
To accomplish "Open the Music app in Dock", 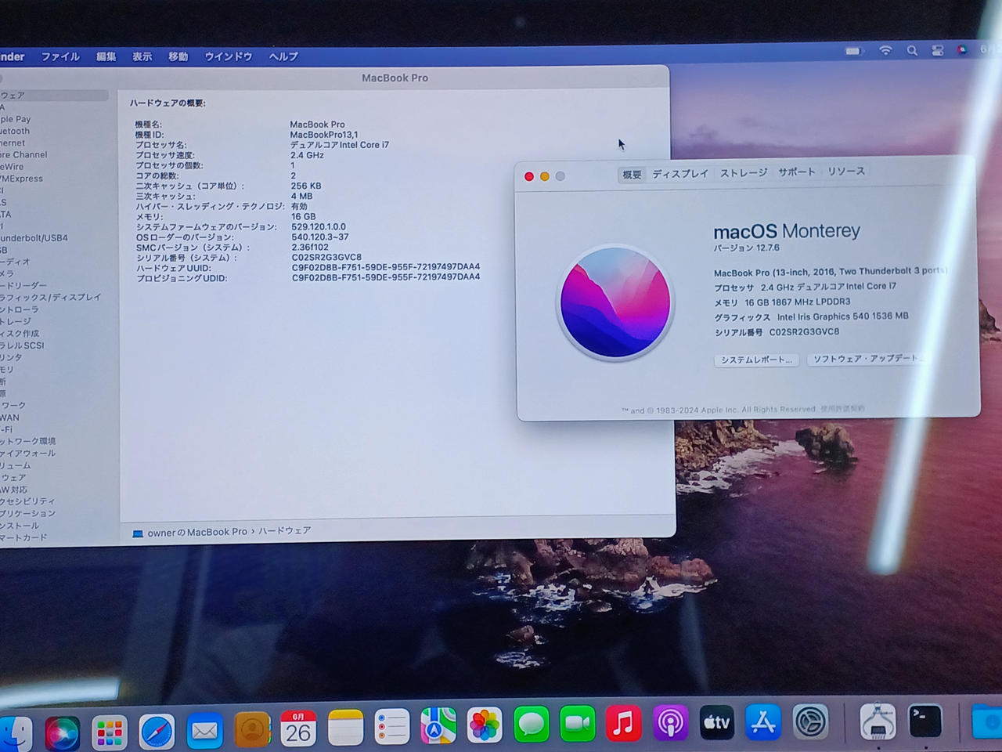I will [624, 724].
